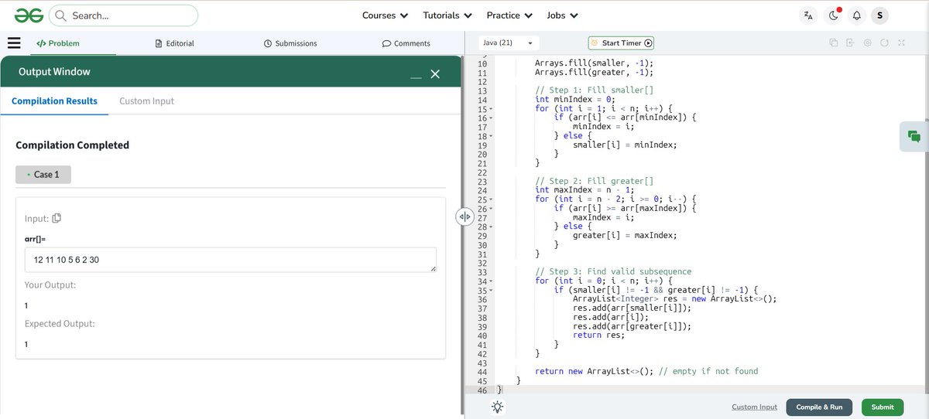Click comment 'Step 3: Find valid subsequence'
Screen dimensions: 929x419
613,272
